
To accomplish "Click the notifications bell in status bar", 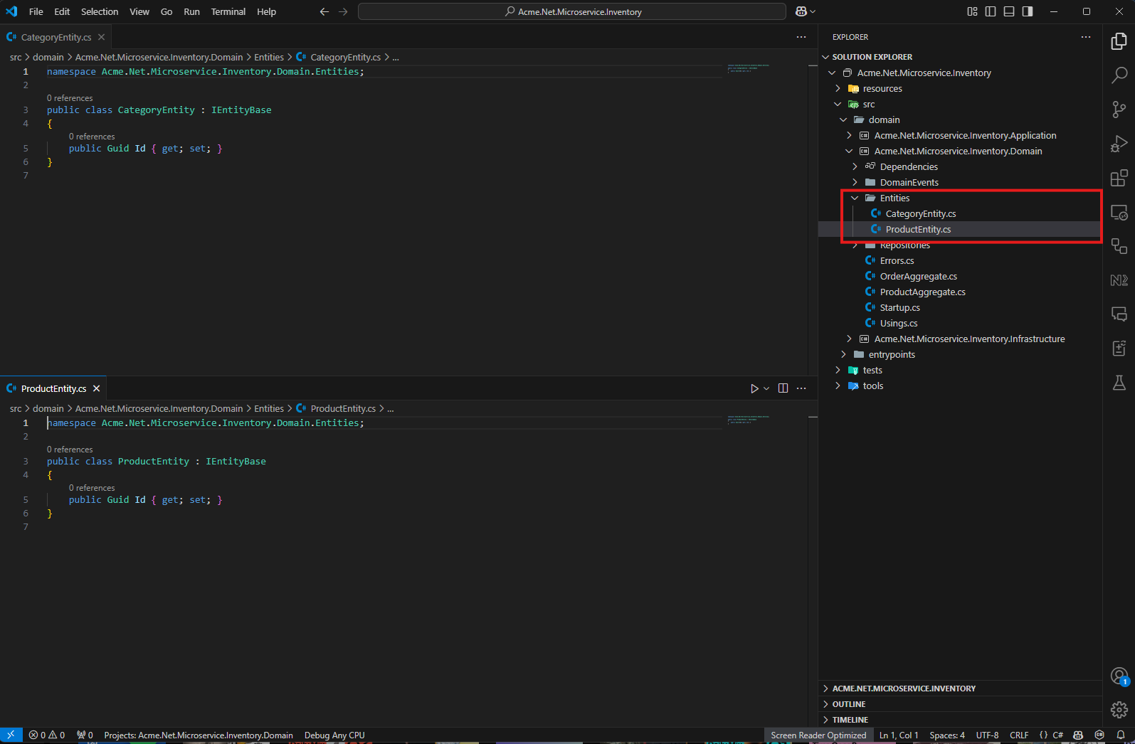I will (1121, 735).
